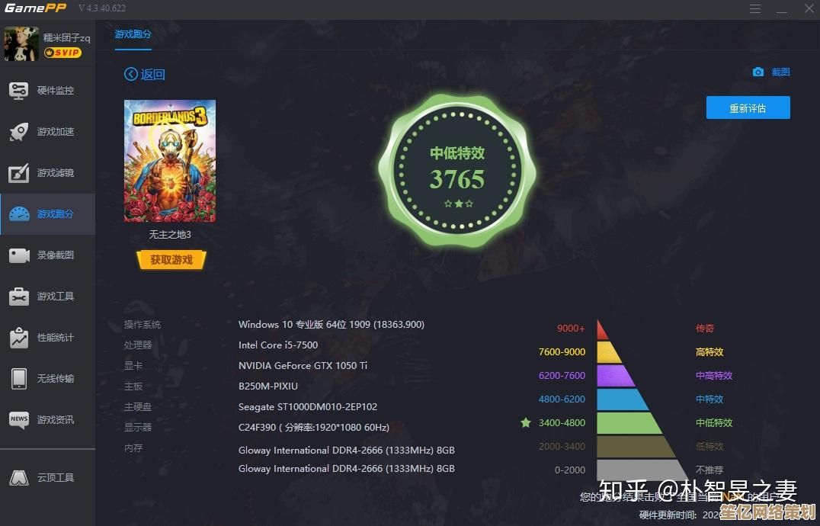Open 录像截图 camcorder icon
This screenshot has height=526, width=820.
pyautogui.click(x=19, y=255)
